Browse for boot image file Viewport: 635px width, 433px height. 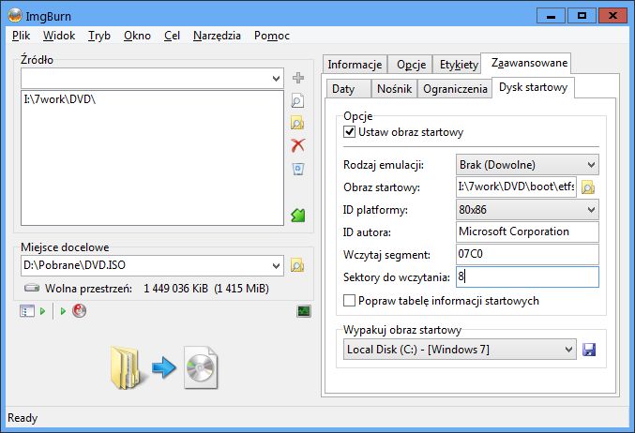click(x=588, y=187)
